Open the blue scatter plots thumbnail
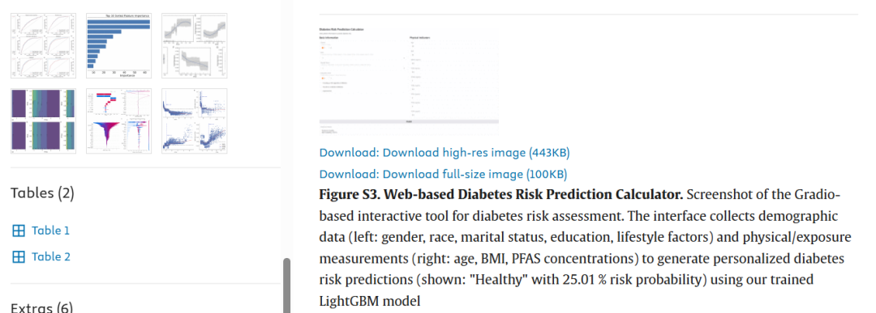 point(195,121)
